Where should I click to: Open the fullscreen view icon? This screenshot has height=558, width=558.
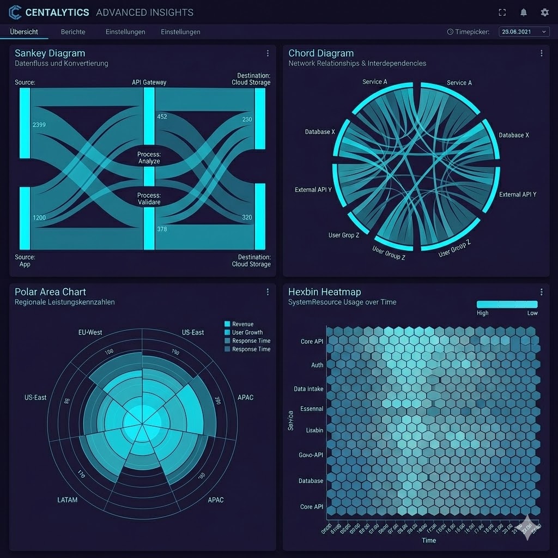coord(502,12)
